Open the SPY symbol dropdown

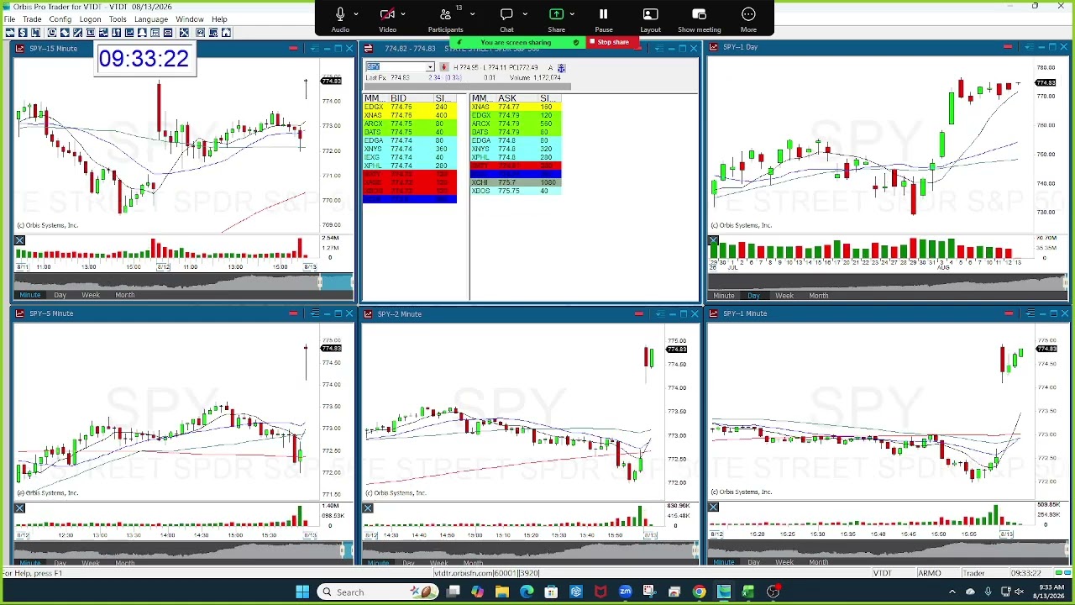430,67
